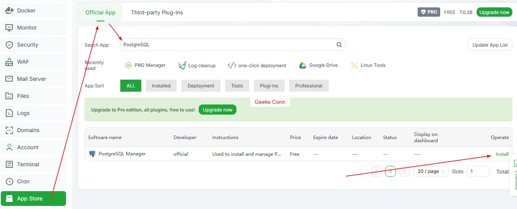Filter apps by Tools
Screen dimensions: 517x209
point(237,86)
